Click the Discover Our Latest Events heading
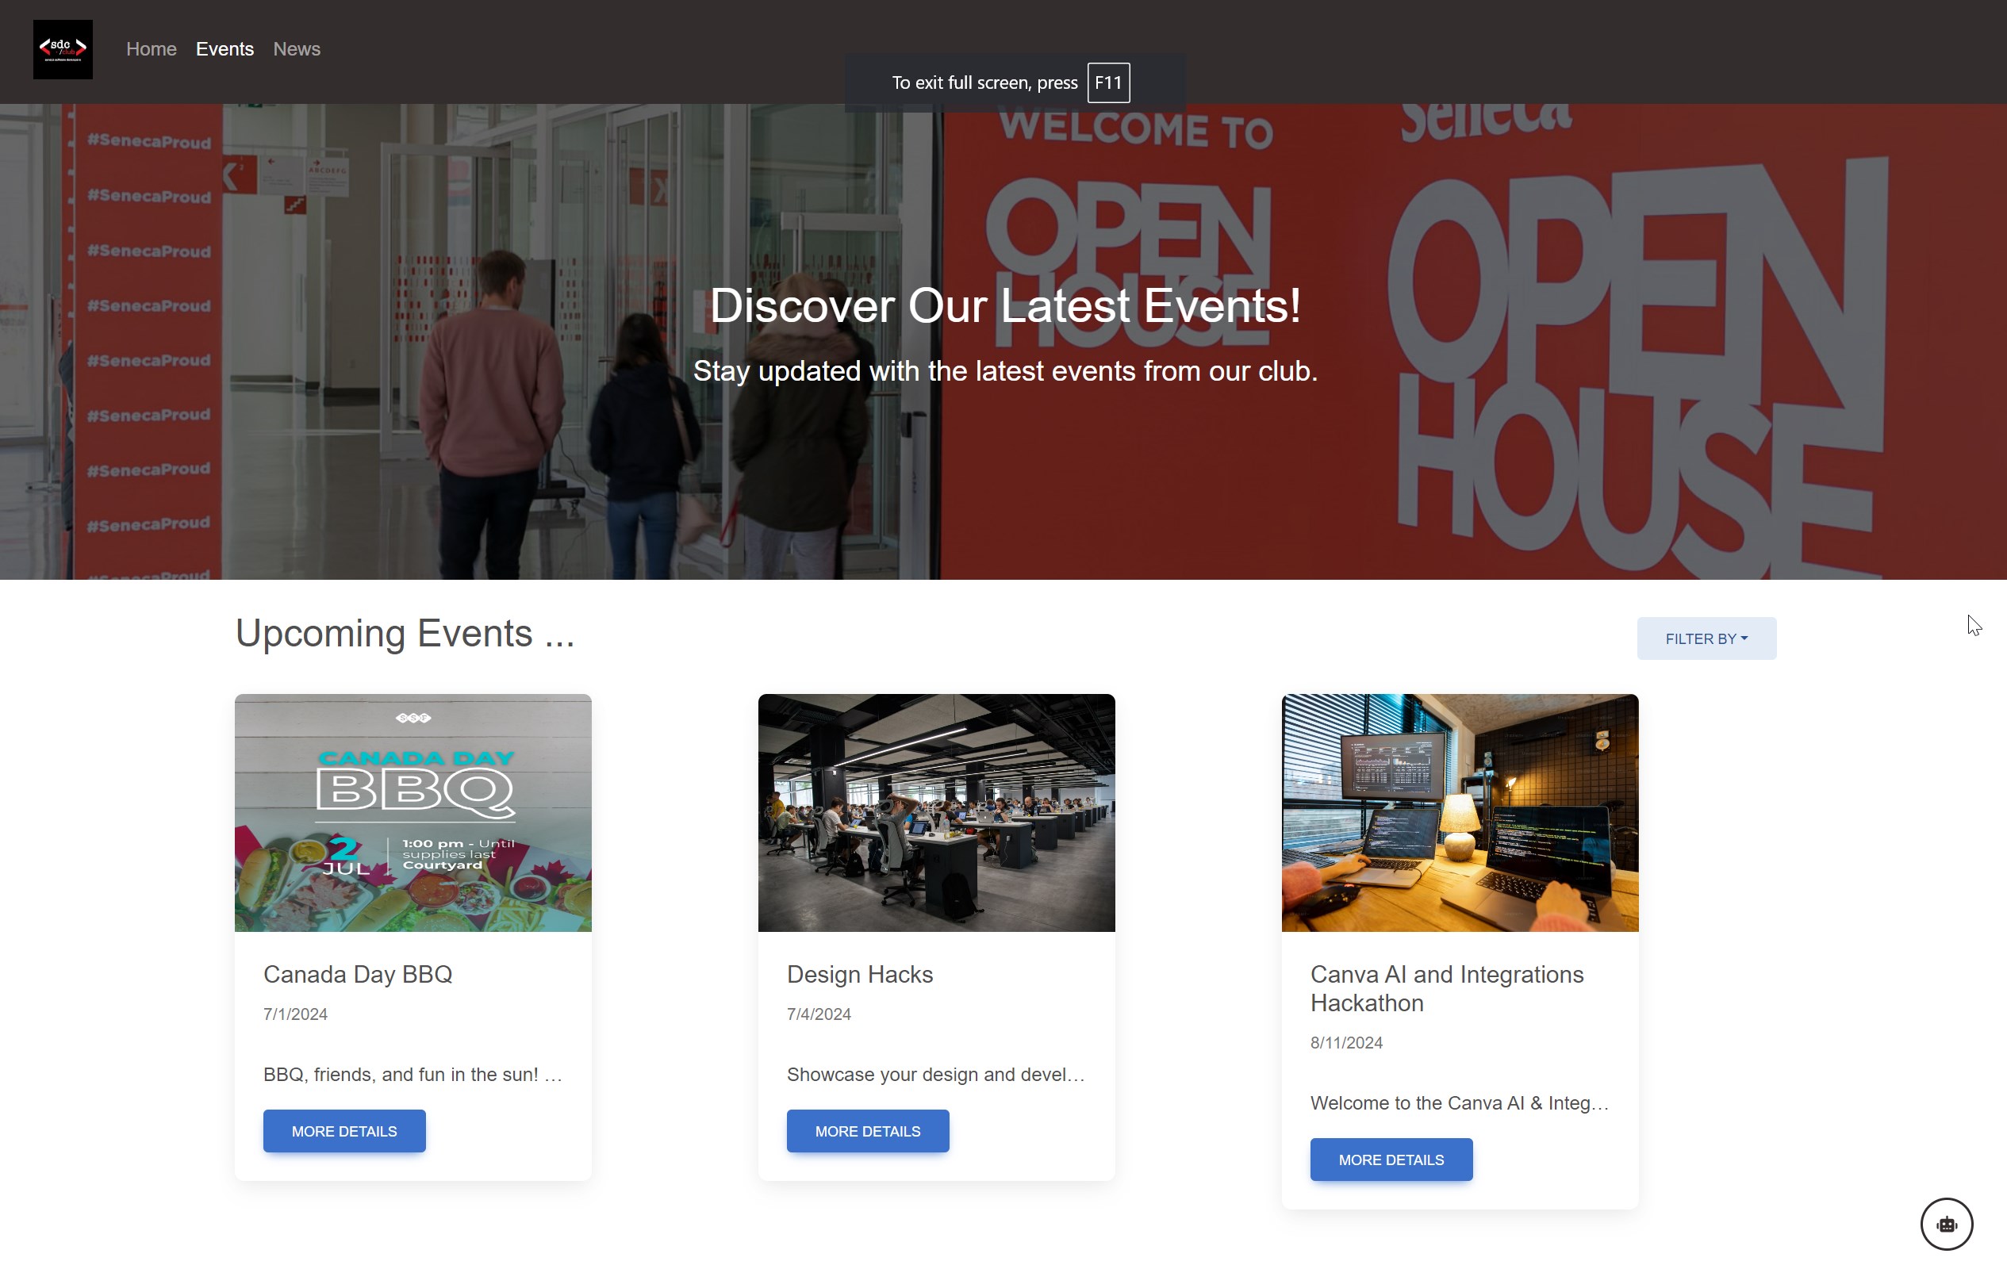 pos(1005,305)
